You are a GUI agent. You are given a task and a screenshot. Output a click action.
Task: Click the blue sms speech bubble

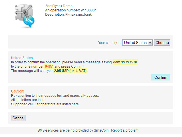[29, 21]
